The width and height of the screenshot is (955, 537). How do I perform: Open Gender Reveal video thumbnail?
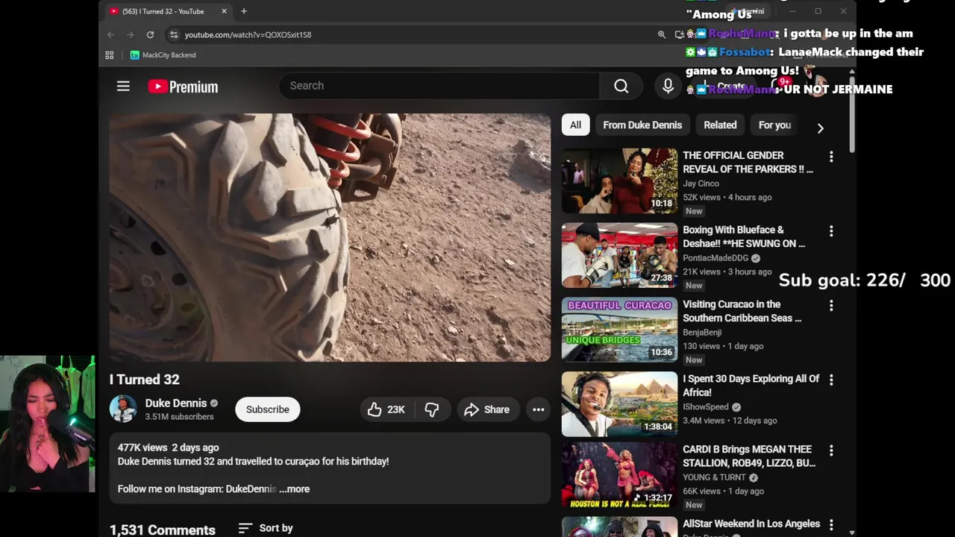[x=619, y=181]
